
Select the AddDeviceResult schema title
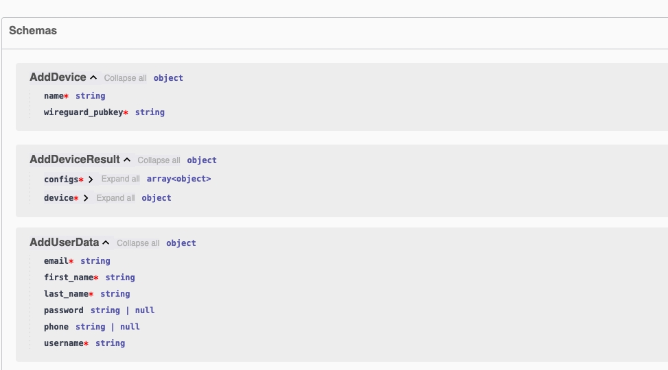(74, 160)
